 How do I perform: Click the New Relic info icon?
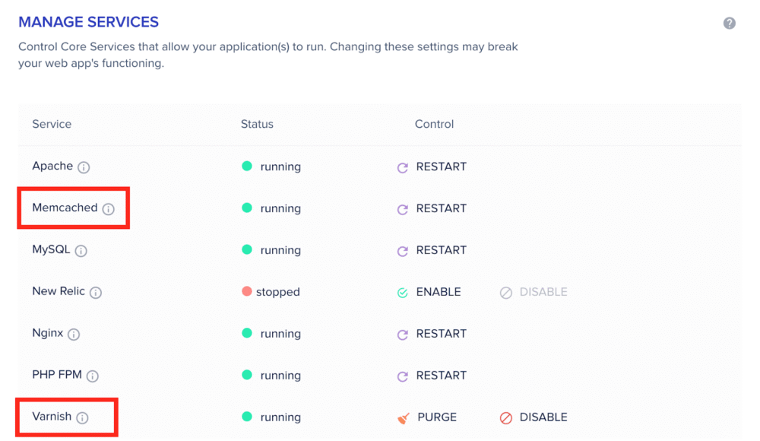[96, 293]
